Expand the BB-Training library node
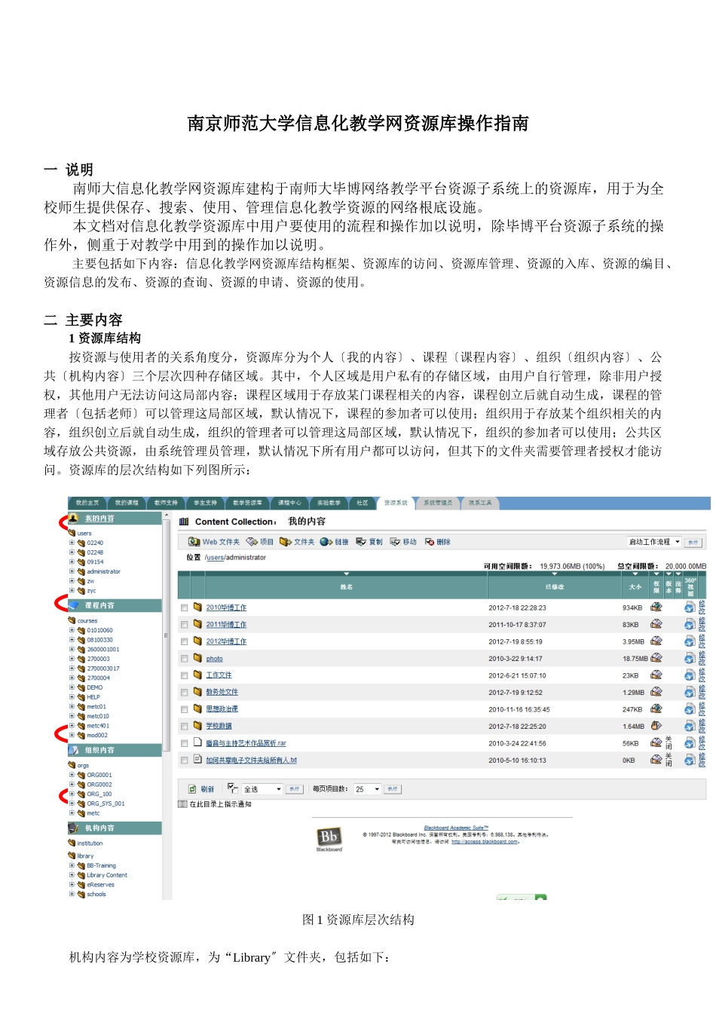 pyautogui.click(x=72, y=866)
